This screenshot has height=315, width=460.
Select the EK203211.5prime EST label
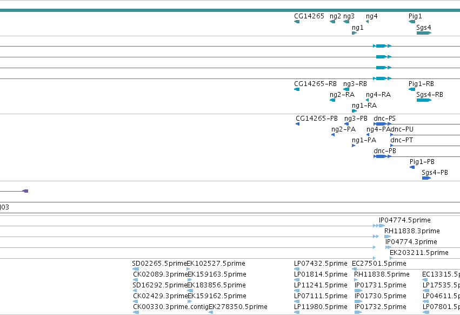click(x=419, y=253)
